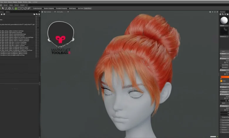The width and height of the screenshot is (229, 138).
Task: Lock the browsShape object
Action: pos(36,55)
